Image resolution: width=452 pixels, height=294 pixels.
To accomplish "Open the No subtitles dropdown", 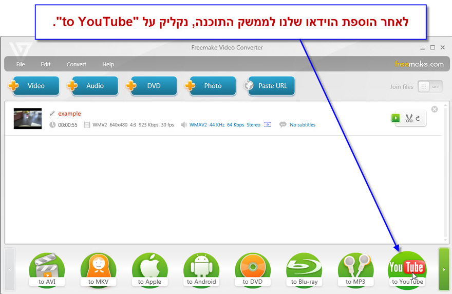I will pos(303,124).
